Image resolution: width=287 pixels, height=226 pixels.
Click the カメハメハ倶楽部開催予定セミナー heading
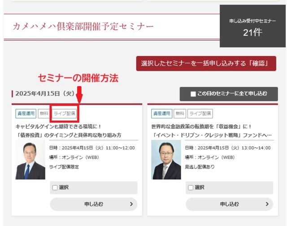tap(83, 26)
